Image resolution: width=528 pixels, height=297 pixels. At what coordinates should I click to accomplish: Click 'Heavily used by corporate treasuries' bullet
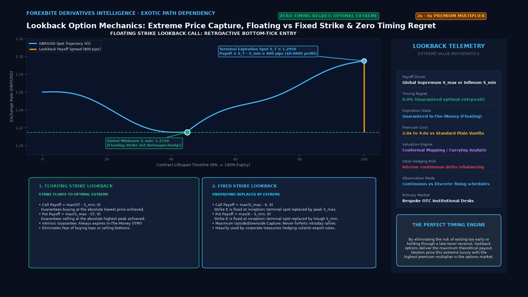point(274,228)
